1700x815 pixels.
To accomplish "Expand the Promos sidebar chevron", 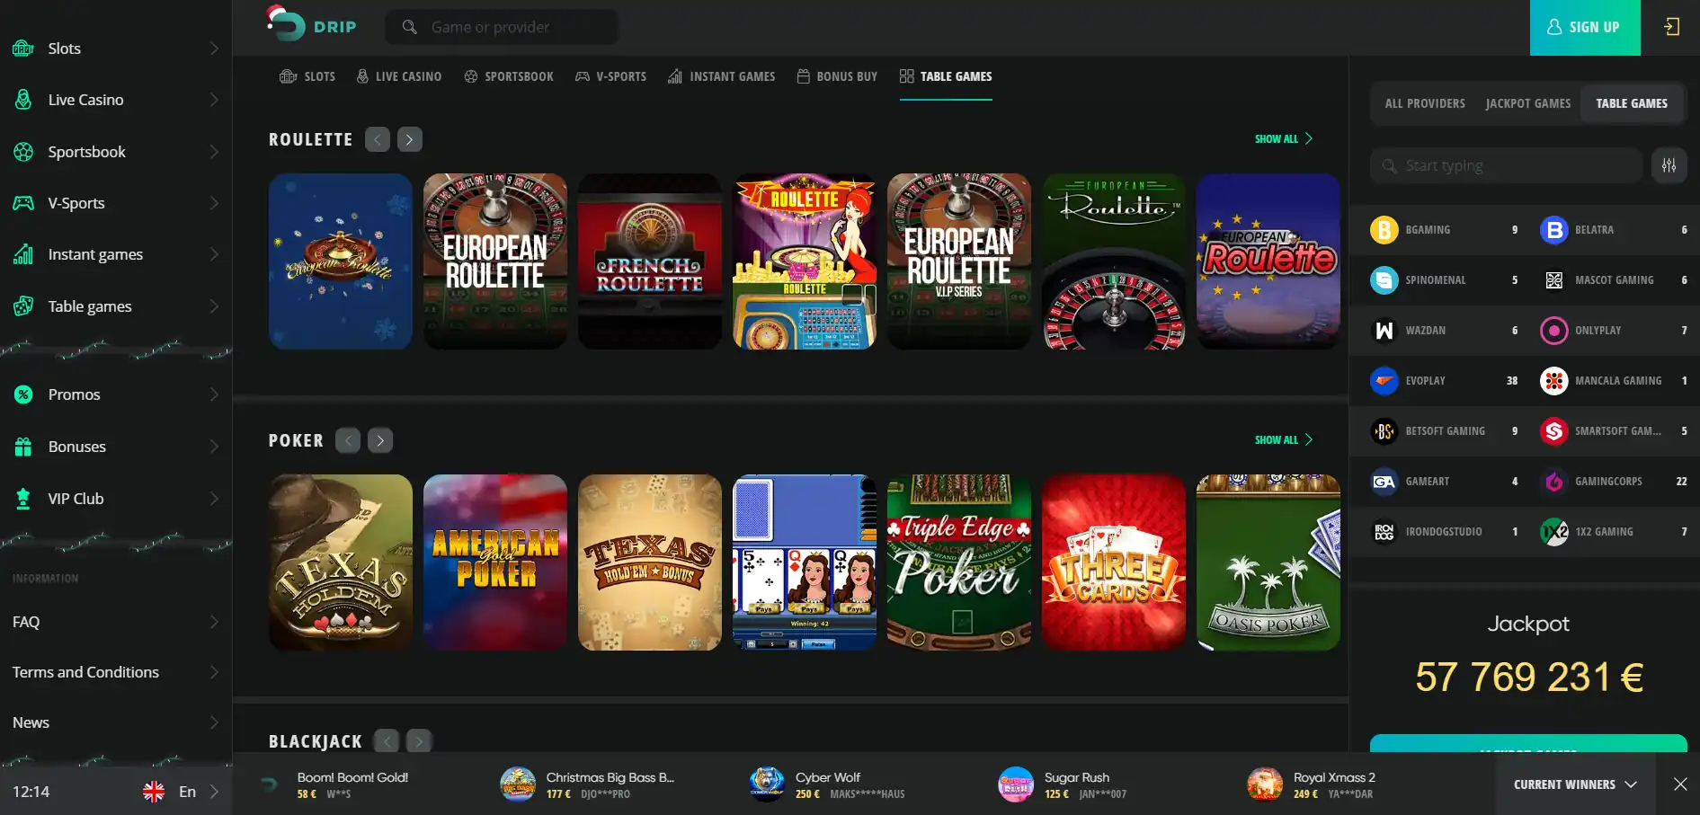I will click(214, 394).
